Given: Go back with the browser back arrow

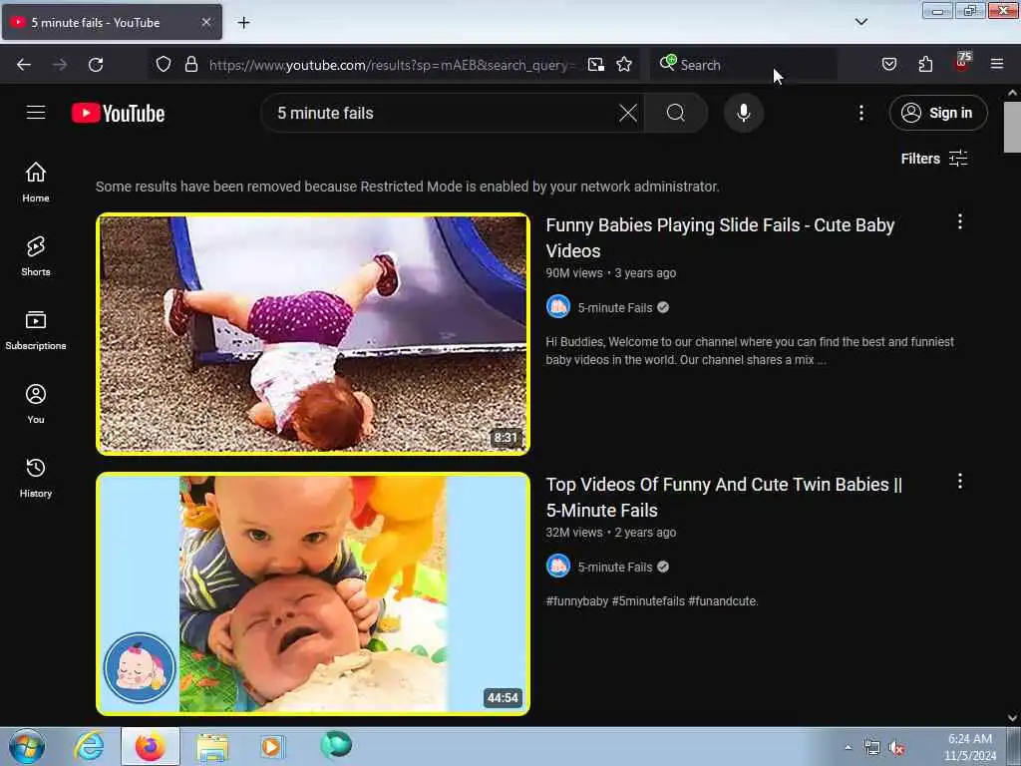Looking at the screenshot, I should click(x=24, y=65).
